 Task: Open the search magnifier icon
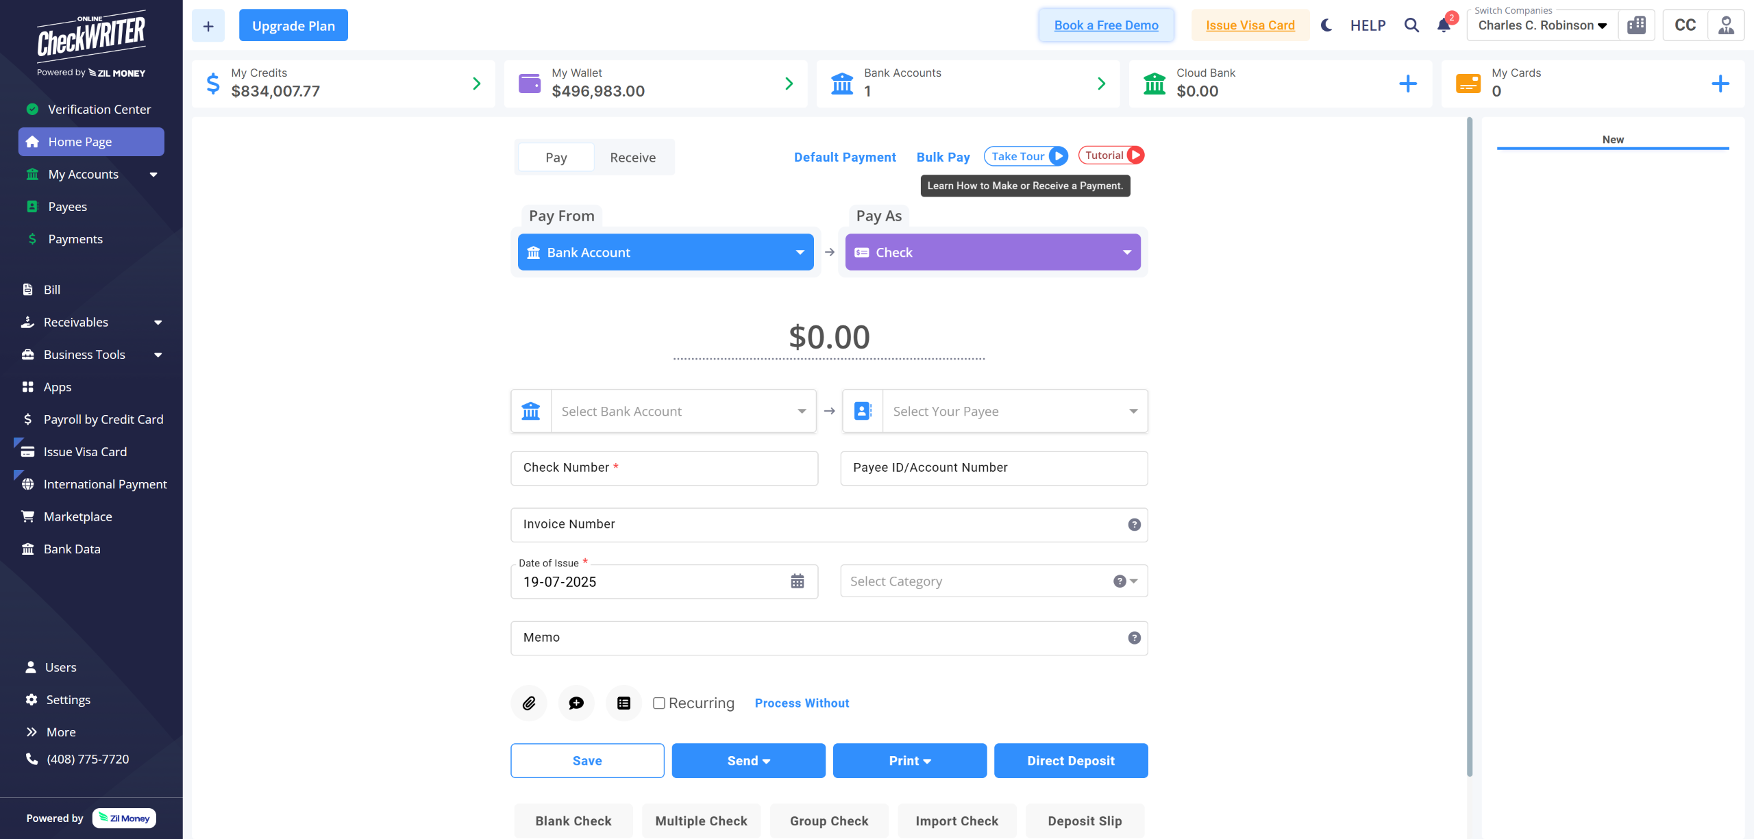point(1411,25)
